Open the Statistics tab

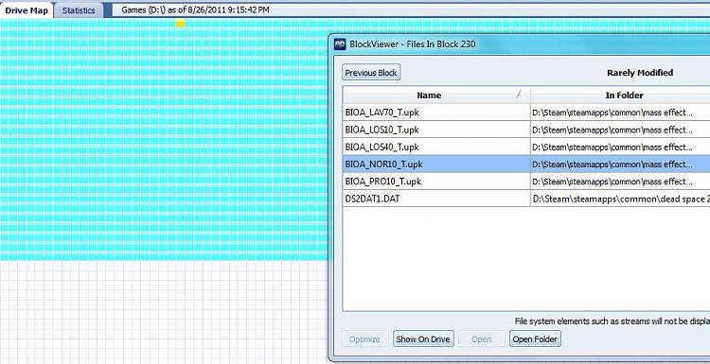coord(79,10)
